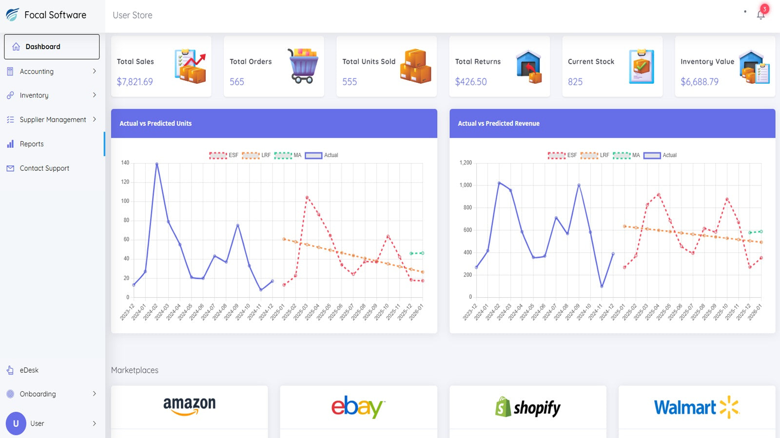
Task: Expand the User account menu
Action: coord(52,423)
